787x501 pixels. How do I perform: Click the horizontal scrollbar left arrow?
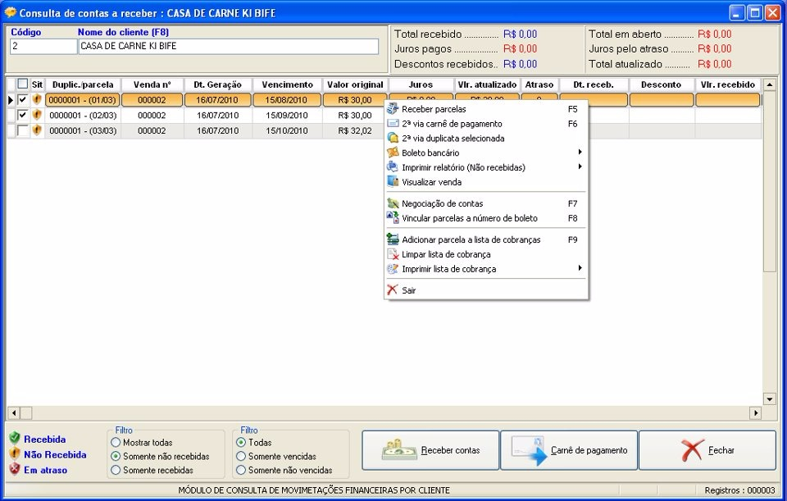click(14, 412)
